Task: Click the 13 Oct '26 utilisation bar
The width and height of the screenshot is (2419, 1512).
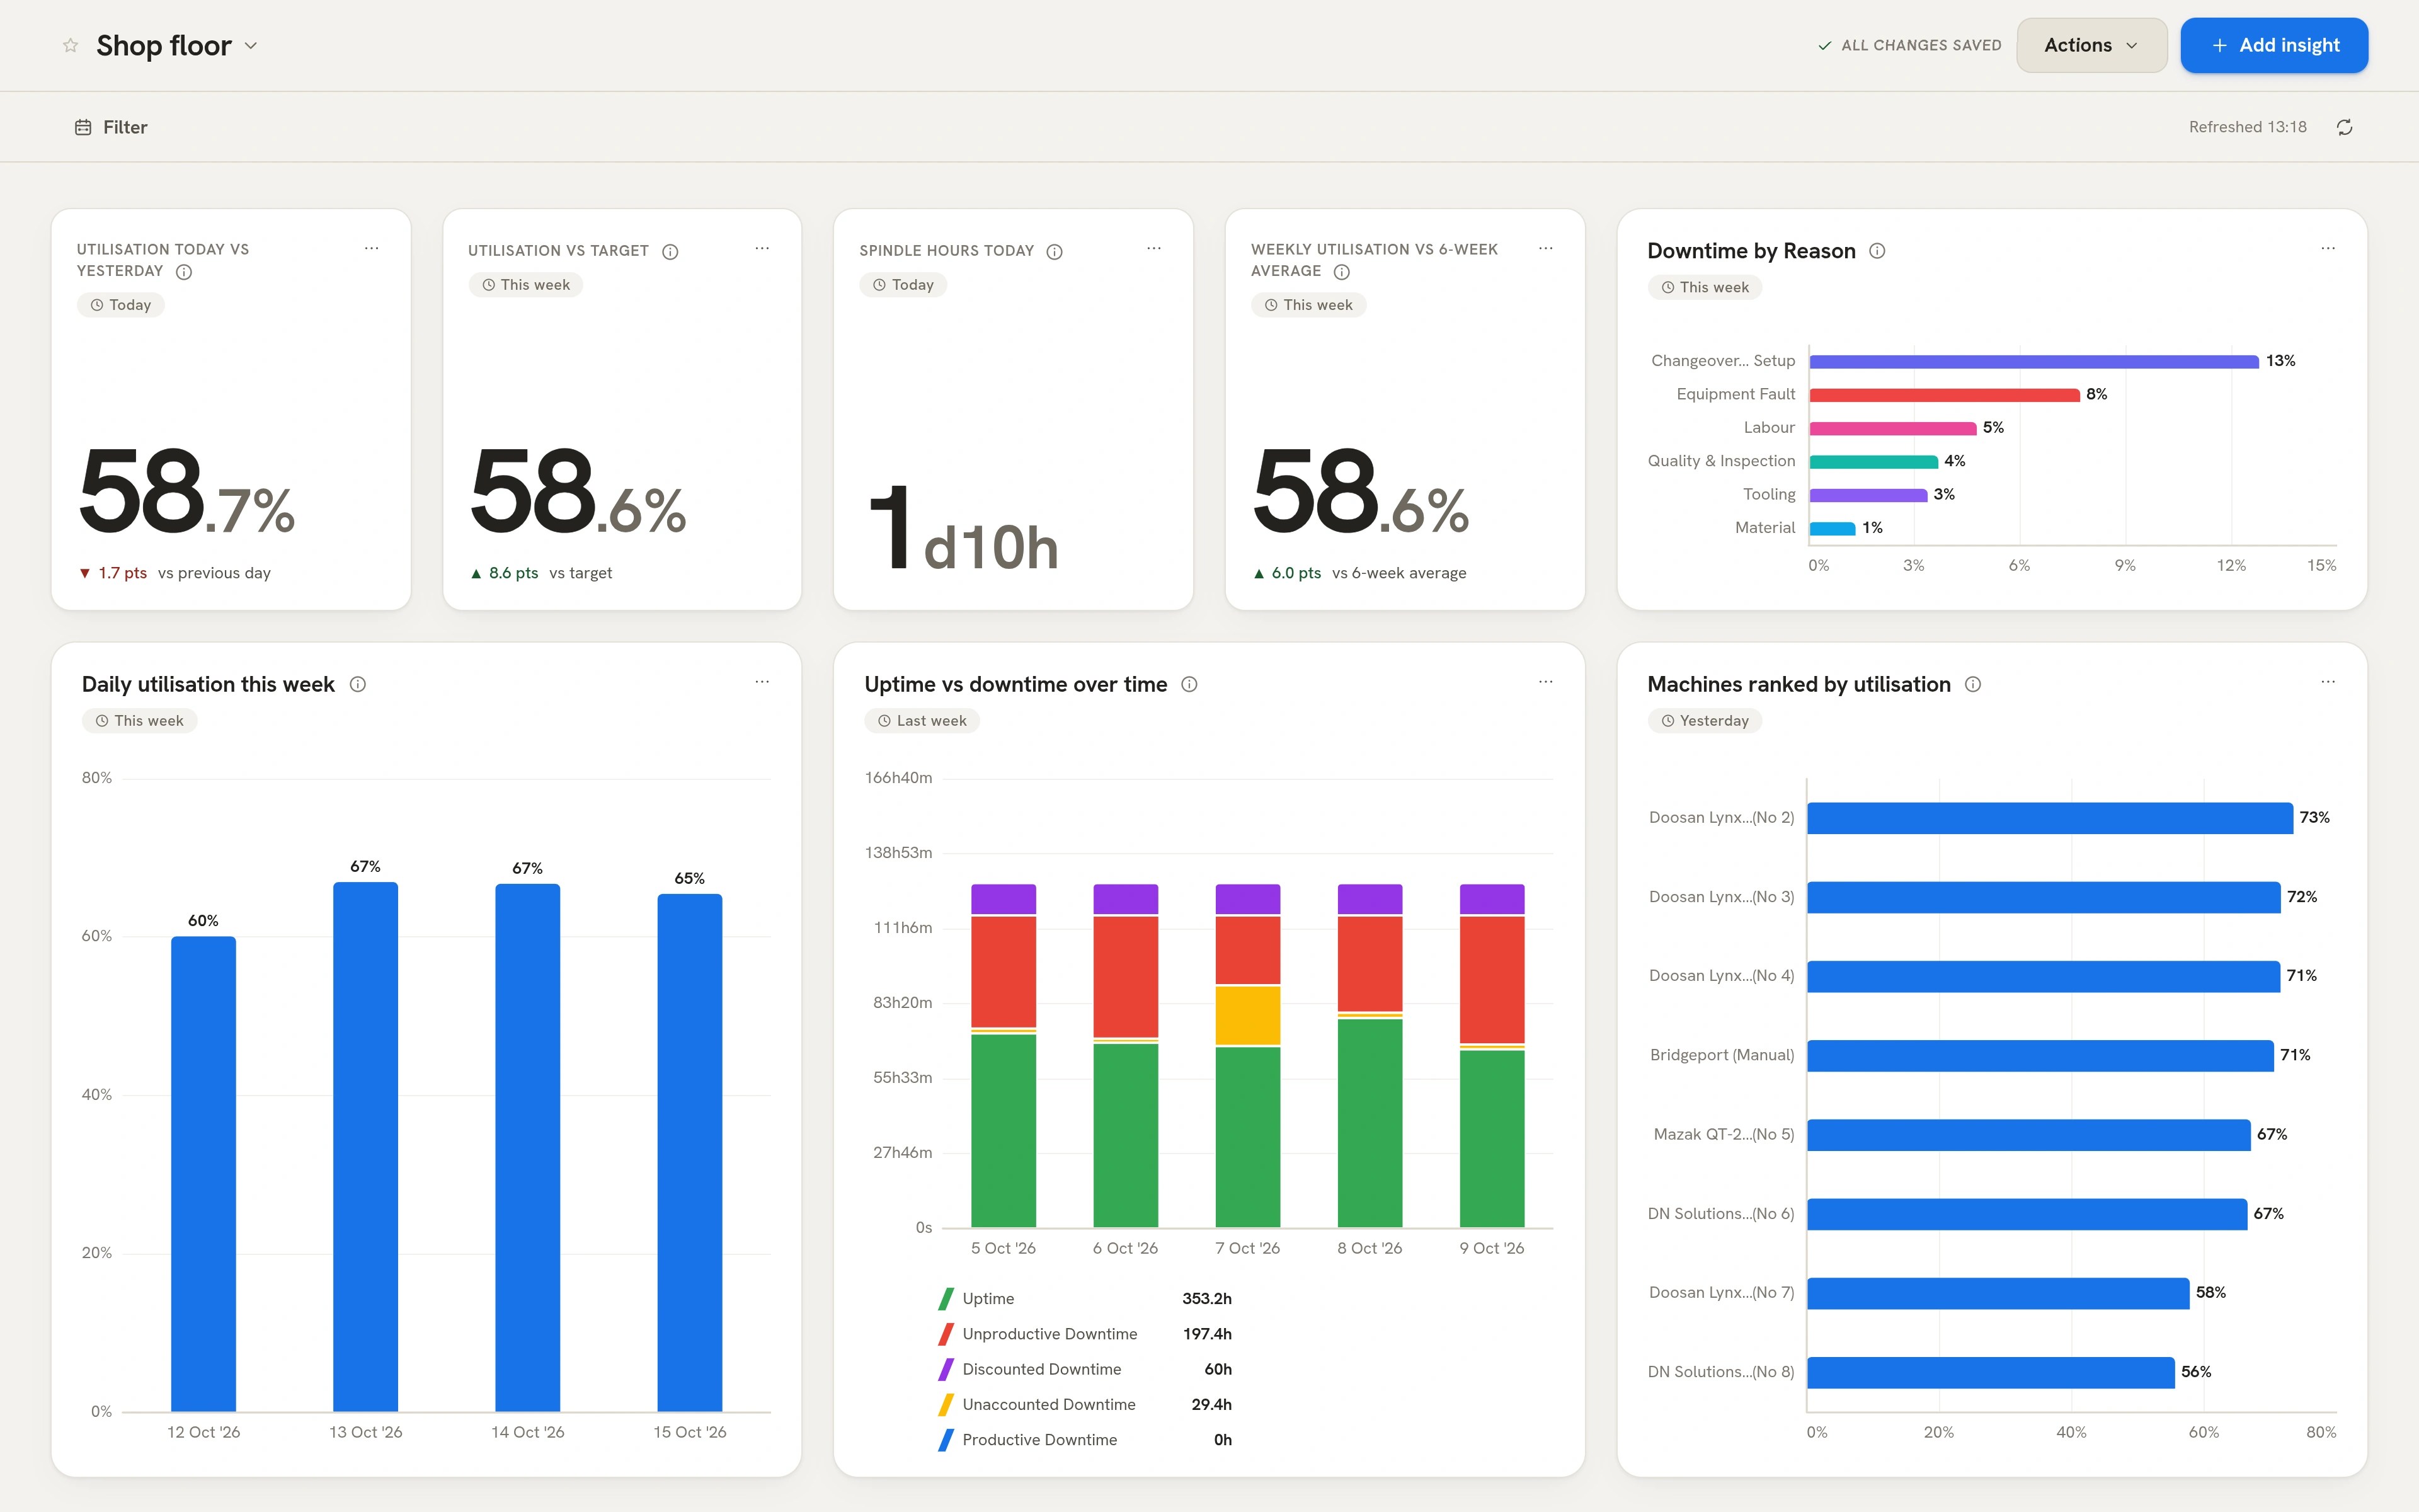Action: 366,1146
